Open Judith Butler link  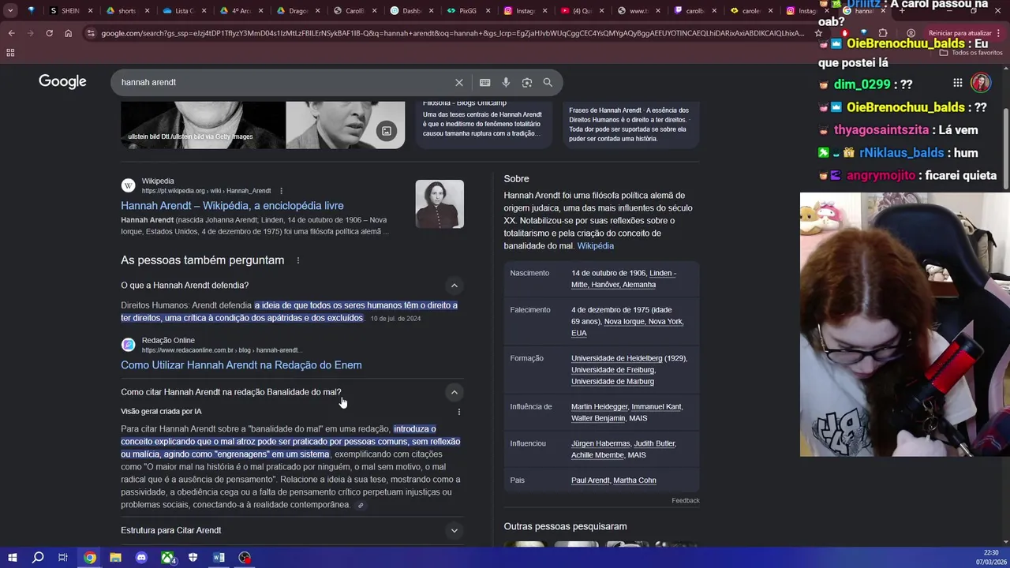click(655, 443)
